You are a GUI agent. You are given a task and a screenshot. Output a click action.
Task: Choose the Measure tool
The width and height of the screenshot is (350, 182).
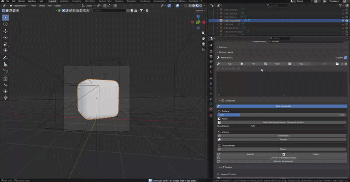[x=6, y=64]
